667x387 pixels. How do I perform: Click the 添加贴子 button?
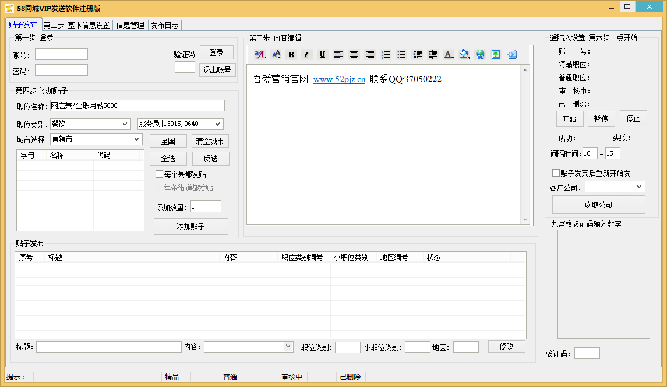[x=190, y=226]
